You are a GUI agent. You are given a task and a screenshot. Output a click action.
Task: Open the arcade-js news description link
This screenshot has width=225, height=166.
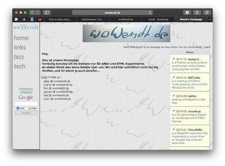point(189,118)
